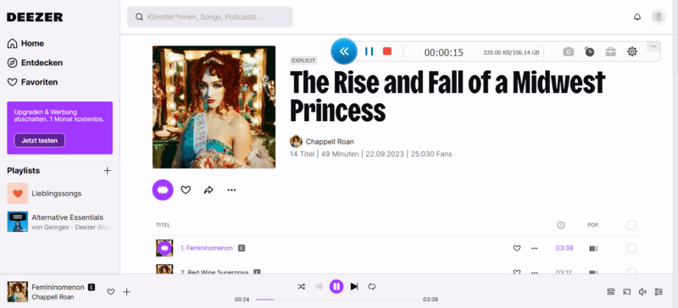Click the Deezer logo
The image size is (678, 308).
click(x=35, y=17)
